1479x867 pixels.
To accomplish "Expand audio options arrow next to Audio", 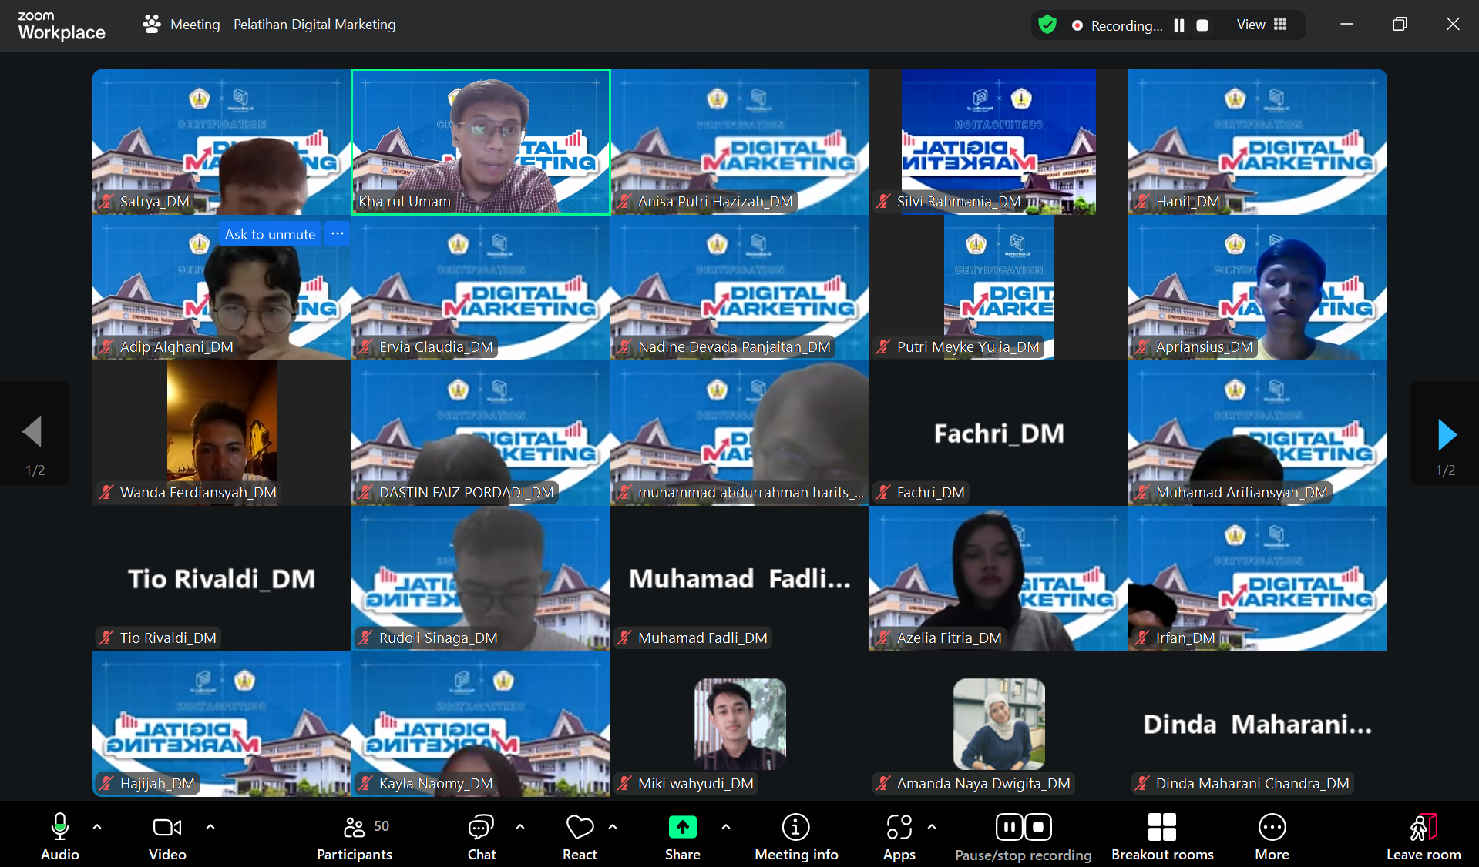I will pos(97,827).
